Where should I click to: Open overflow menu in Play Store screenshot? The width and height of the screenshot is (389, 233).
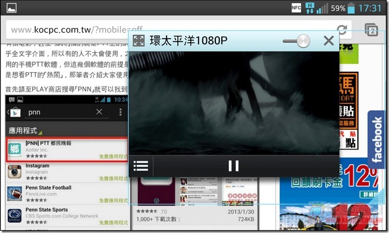pyautogui.click(x=120, y=112)
